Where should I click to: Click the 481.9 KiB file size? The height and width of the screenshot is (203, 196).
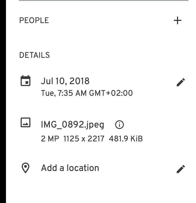(x=126, y=139)
